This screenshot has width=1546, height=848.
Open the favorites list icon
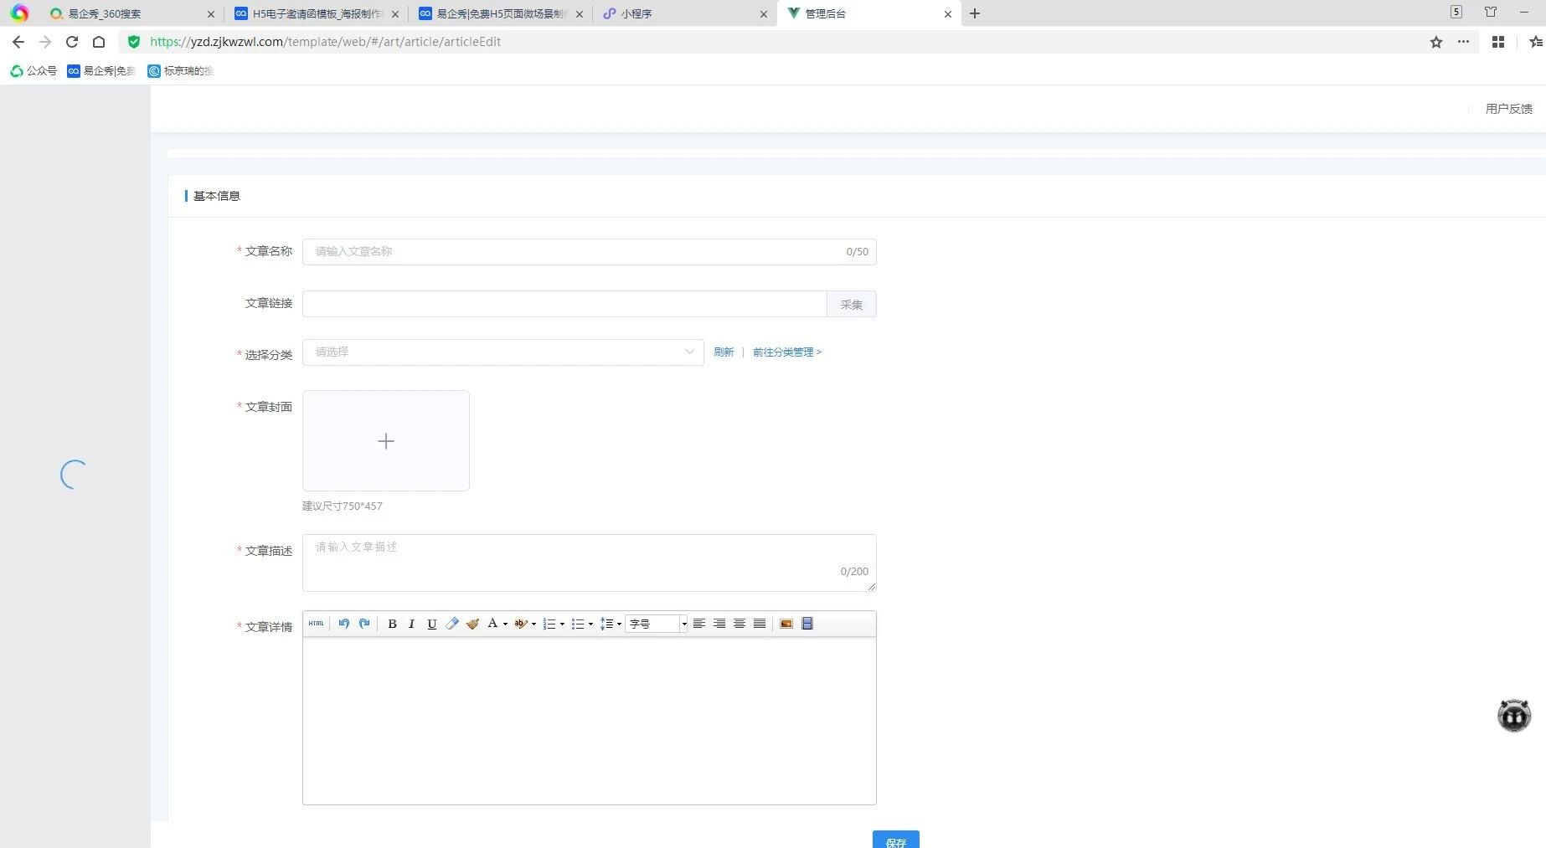1535,42
